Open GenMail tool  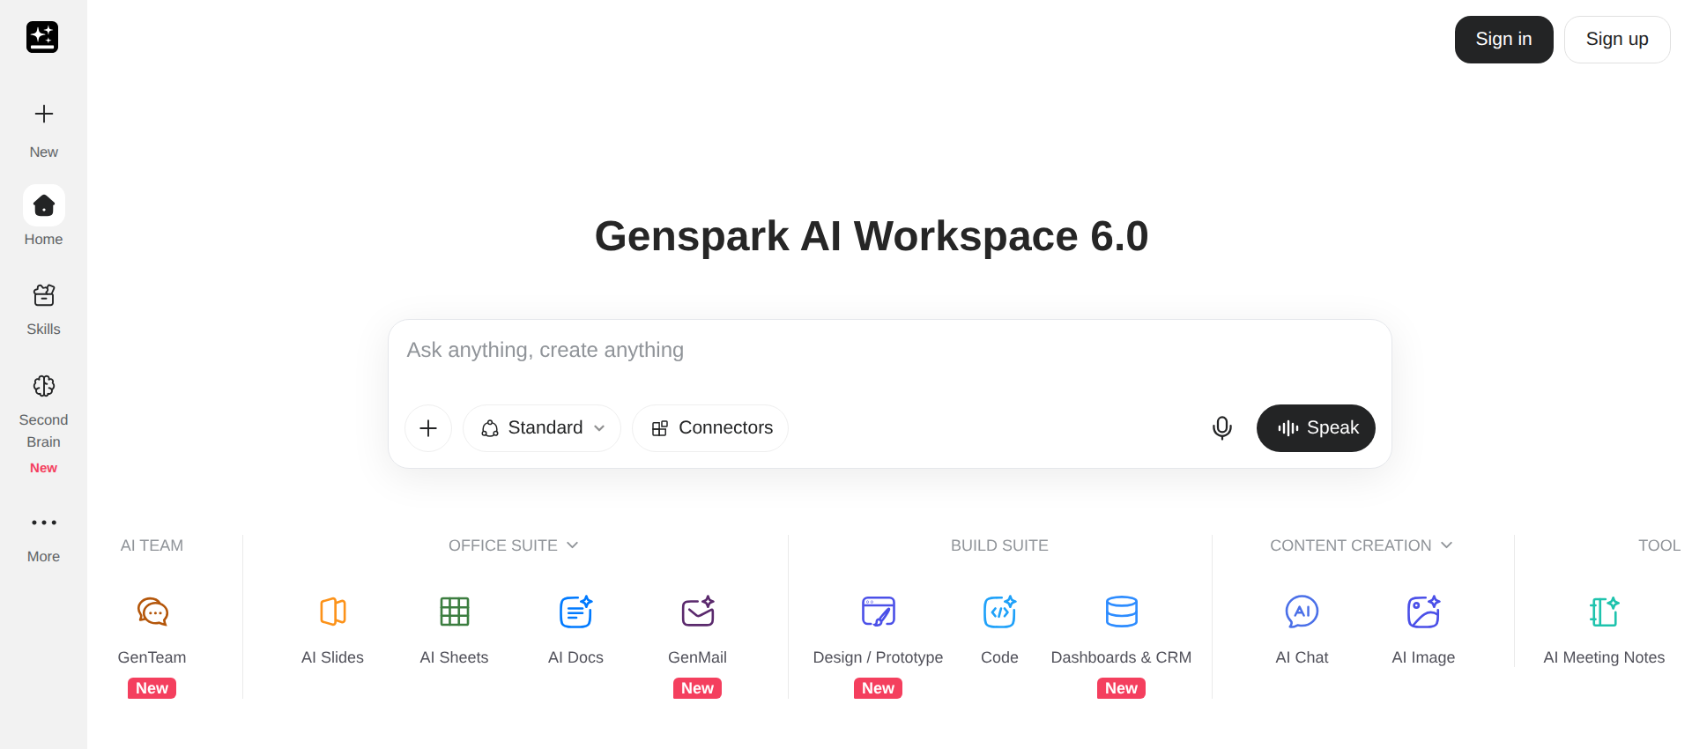(697, 630)
